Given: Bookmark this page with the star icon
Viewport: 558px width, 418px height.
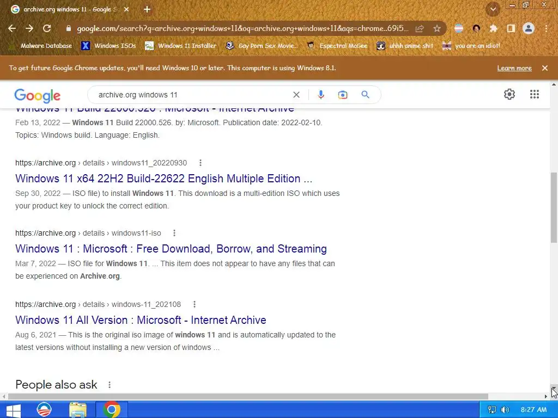Looking at the screenshot, I should point(437,28).
